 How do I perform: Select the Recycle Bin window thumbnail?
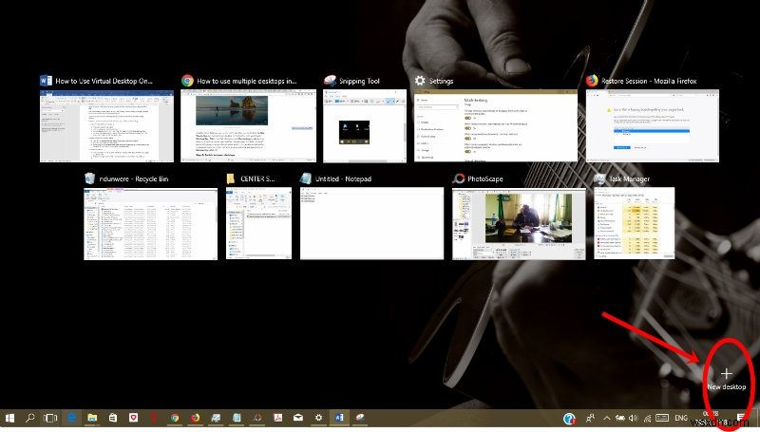[x=151, y=224]
